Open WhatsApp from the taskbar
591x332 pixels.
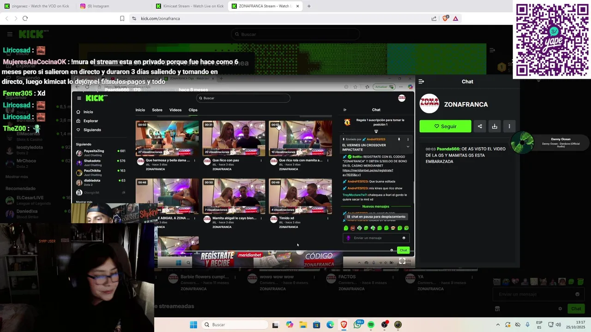[357, 325]
